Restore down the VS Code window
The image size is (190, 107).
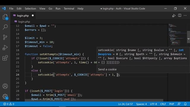175,9
